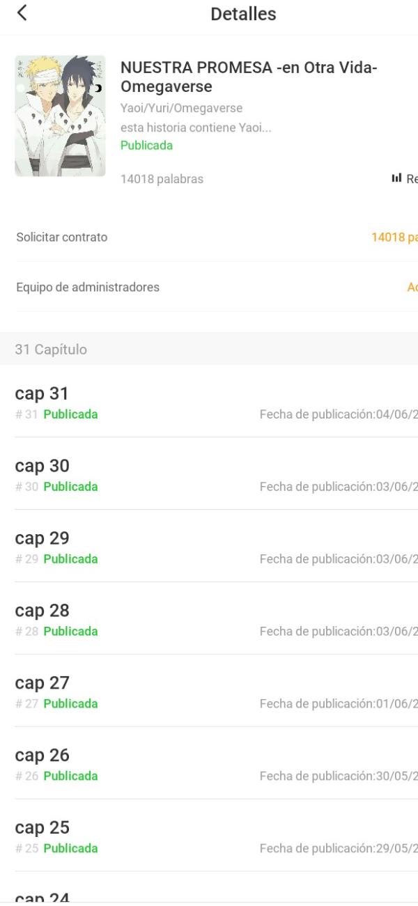Open Solicitar contrato row
The height and width of the screenshot is (906, 418).
click(x=209, y=237)
